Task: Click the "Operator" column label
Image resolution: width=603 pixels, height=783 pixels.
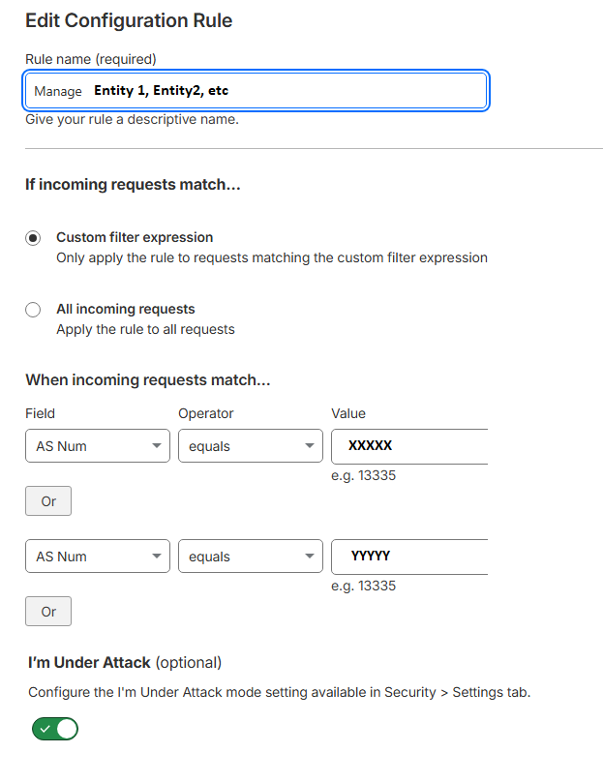Action: click(x=206, y=413)
